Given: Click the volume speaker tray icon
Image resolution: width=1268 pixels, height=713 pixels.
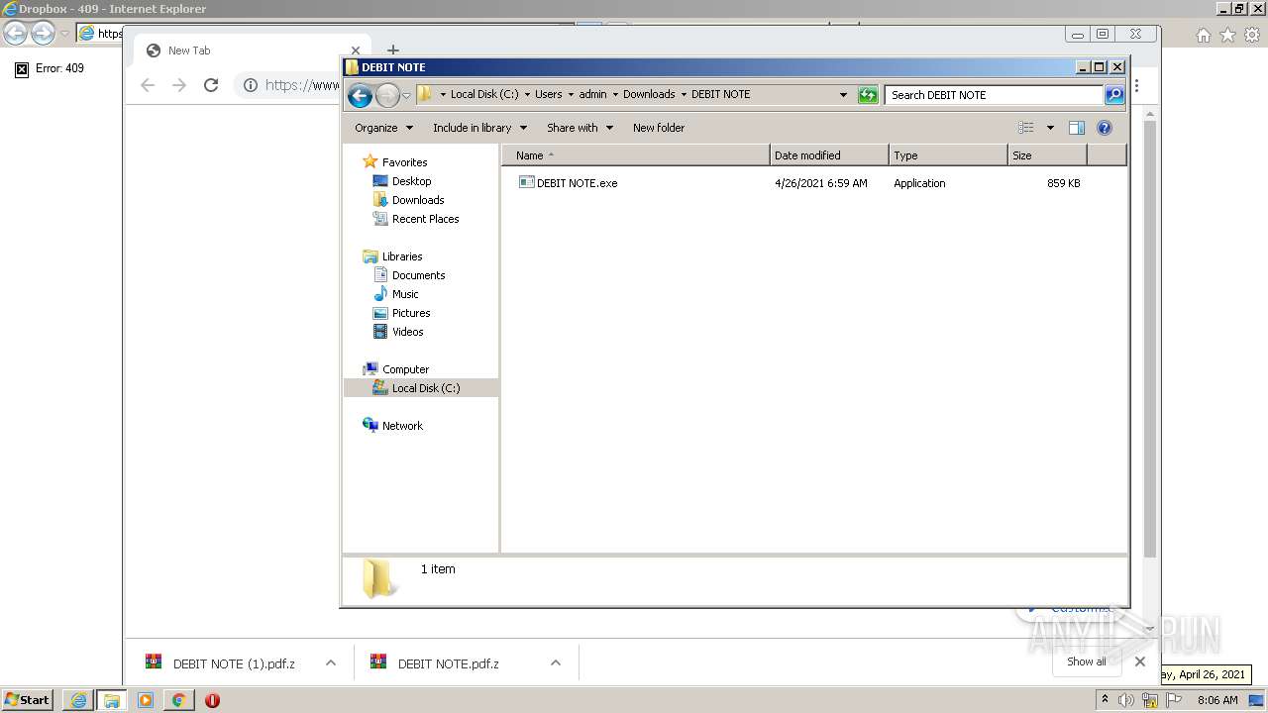Looking at the screenshot, I should [1126, 700].
